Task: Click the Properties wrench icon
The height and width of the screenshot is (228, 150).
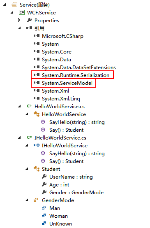Action: (x=29, y=20)
